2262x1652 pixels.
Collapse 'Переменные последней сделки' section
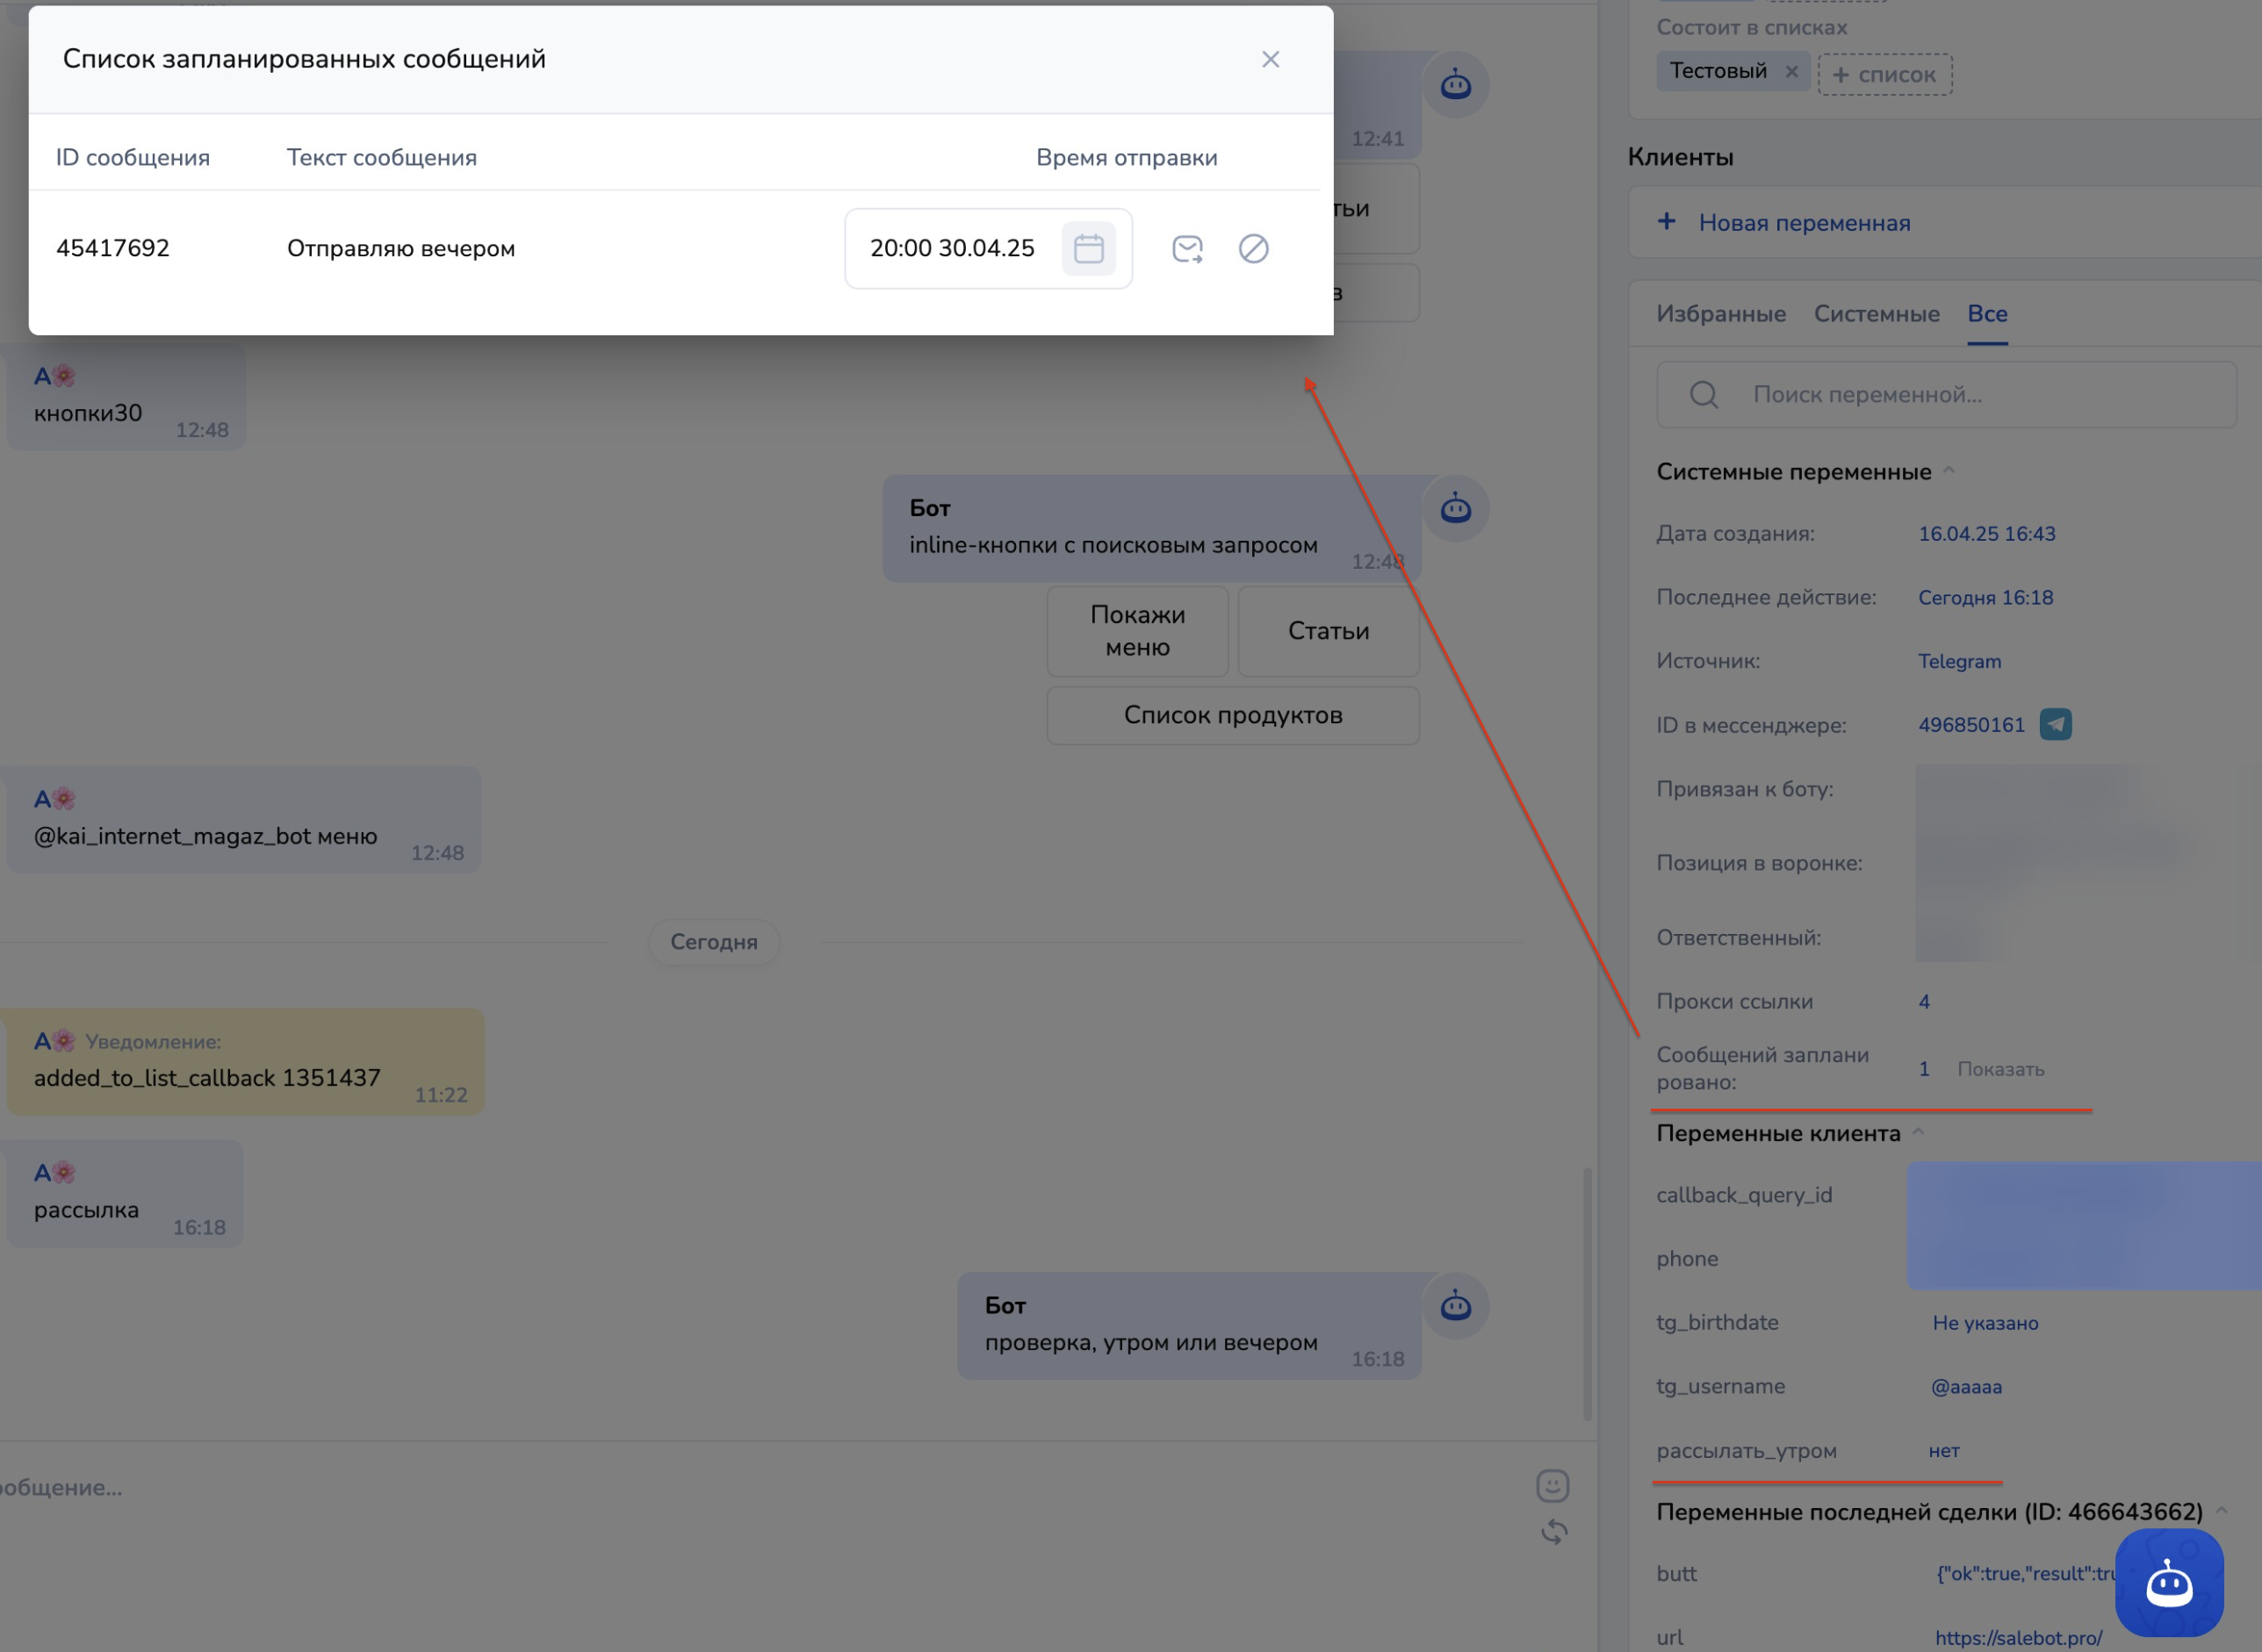point(2220,1511)
